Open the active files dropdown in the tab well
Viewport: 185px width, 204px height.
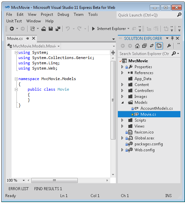[114, 39]
